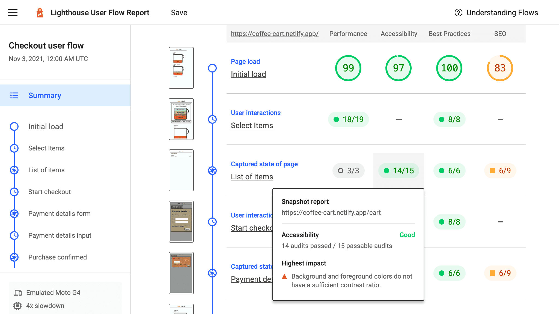
Task: Expand the List of items snapshot row
Action: 252,177
